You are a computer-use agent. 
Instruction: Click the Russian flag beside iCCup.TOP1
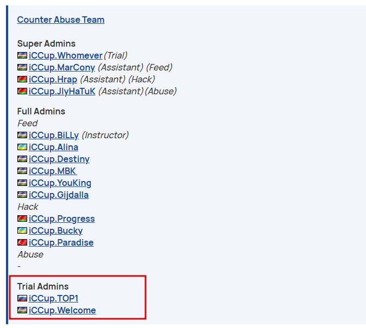[x=22, y=298]
